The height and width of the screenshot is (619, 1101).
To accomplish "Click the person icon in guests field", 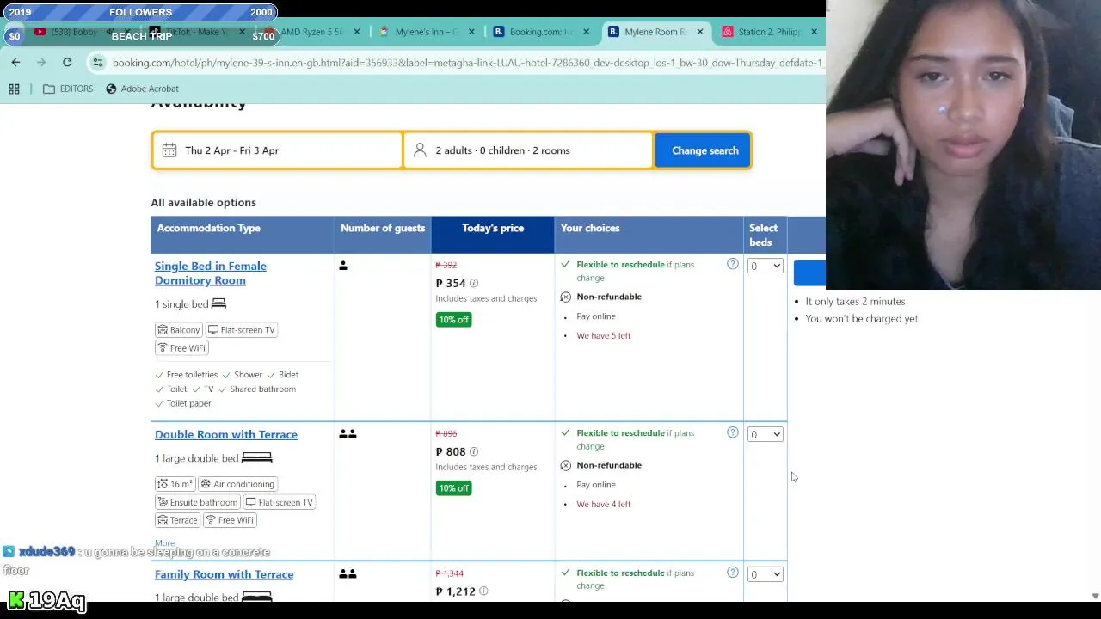I will coord(420,150).
